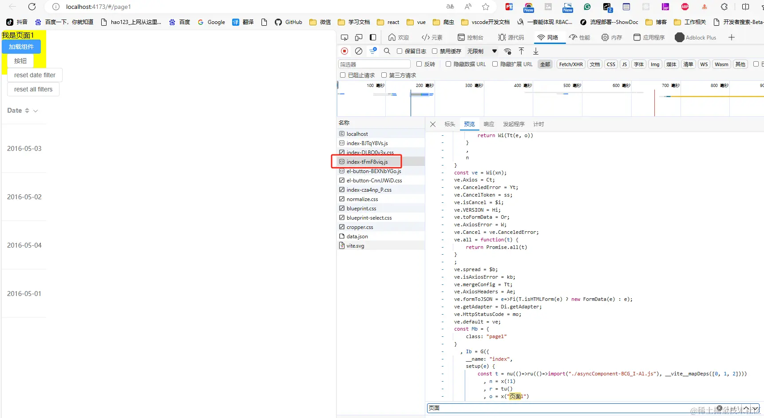Open the GitHub bookmark
Screen dimensions: 764x418
(x=289, y=22)
